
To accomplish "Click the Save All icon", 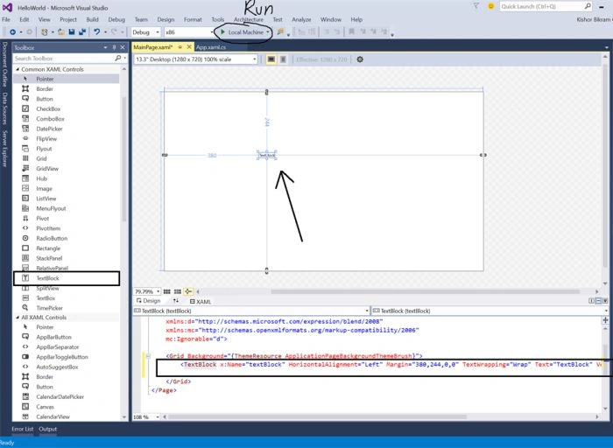I will pos(82,32).
